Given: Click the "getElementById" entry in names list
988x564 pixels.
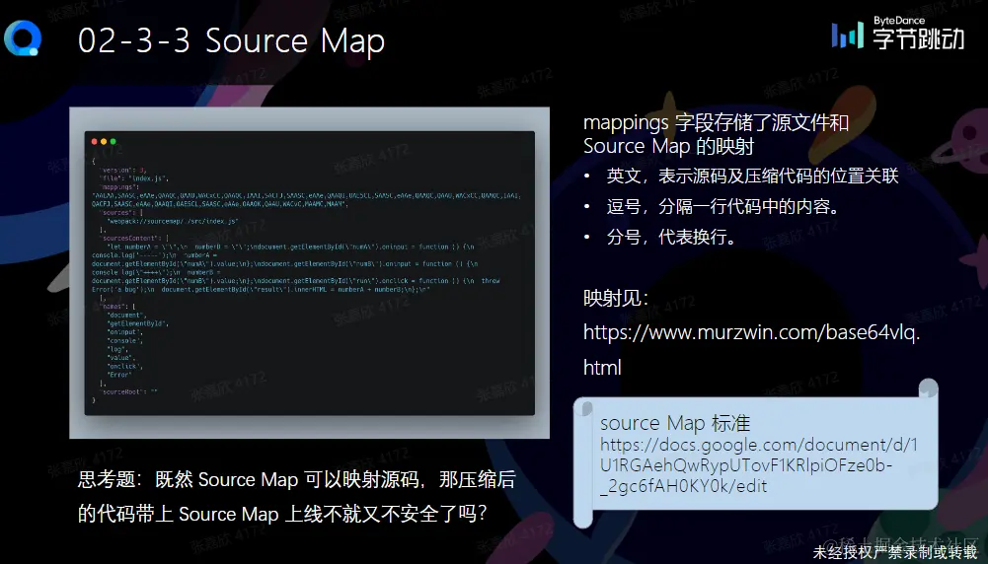Looking at the screenshot, I should coord(137,323).
